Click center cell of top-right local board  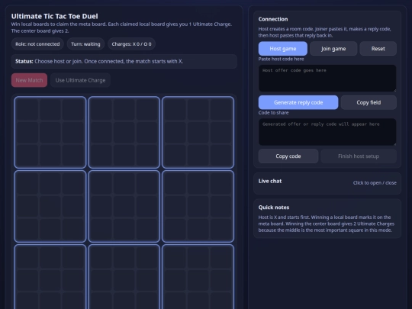(x=198, y=132)
